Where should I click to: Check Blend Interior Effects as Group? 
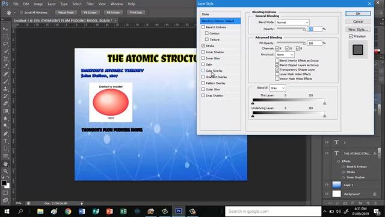tap(277, 60)
